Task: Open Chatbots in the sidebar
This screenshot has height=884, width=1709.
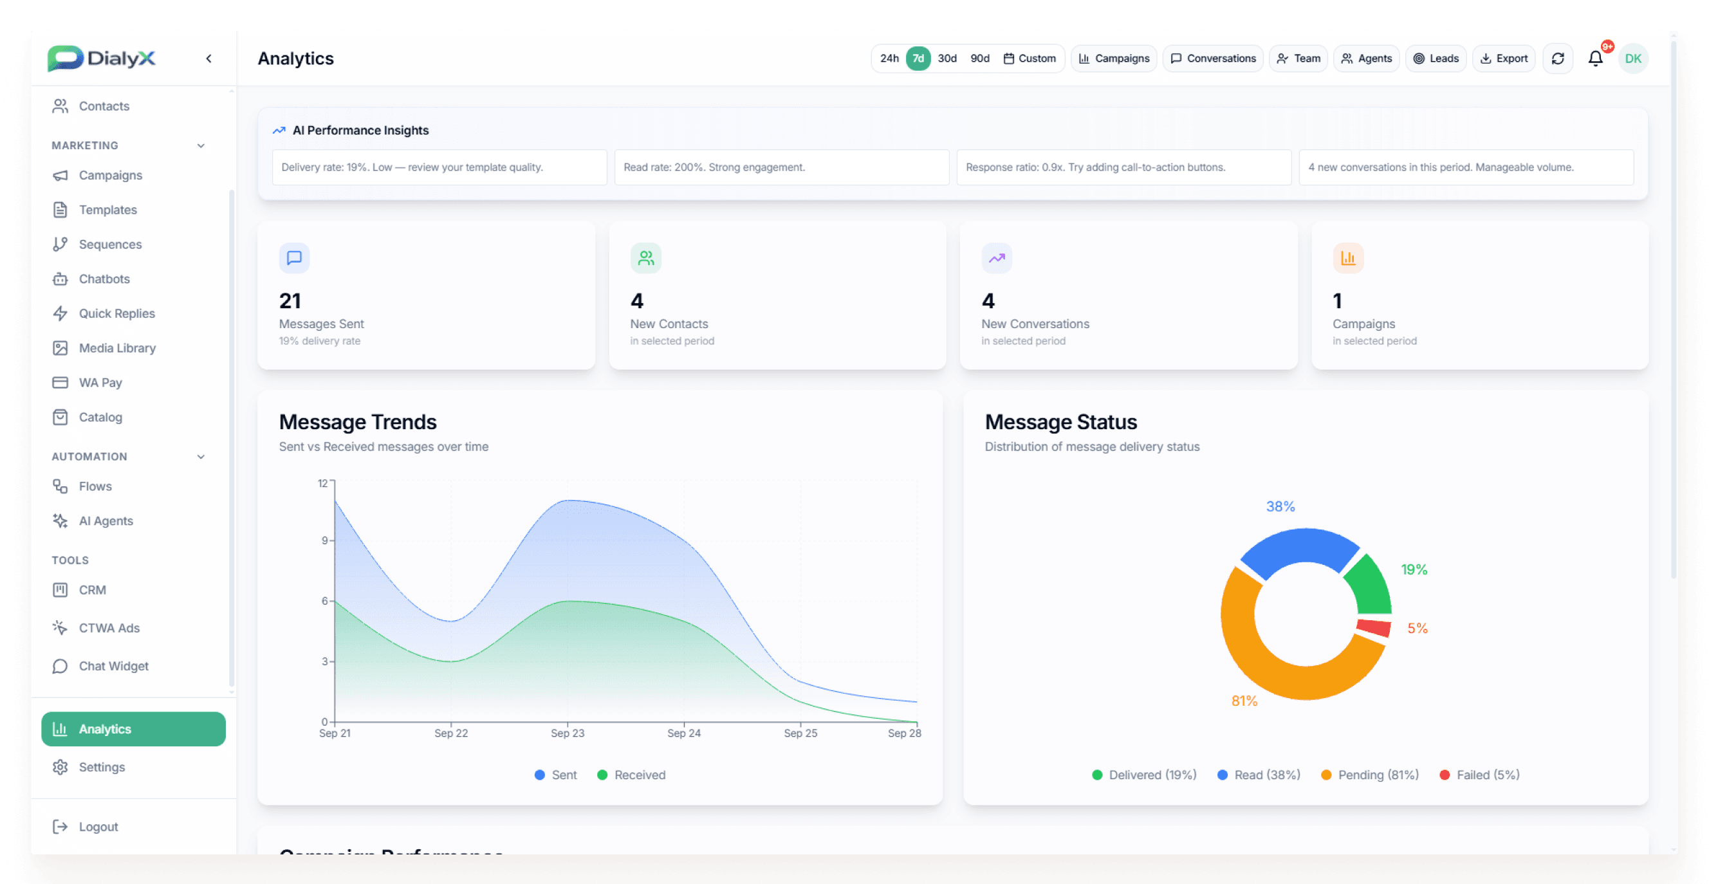Action: pyautogui.click(x=133, y=279)
